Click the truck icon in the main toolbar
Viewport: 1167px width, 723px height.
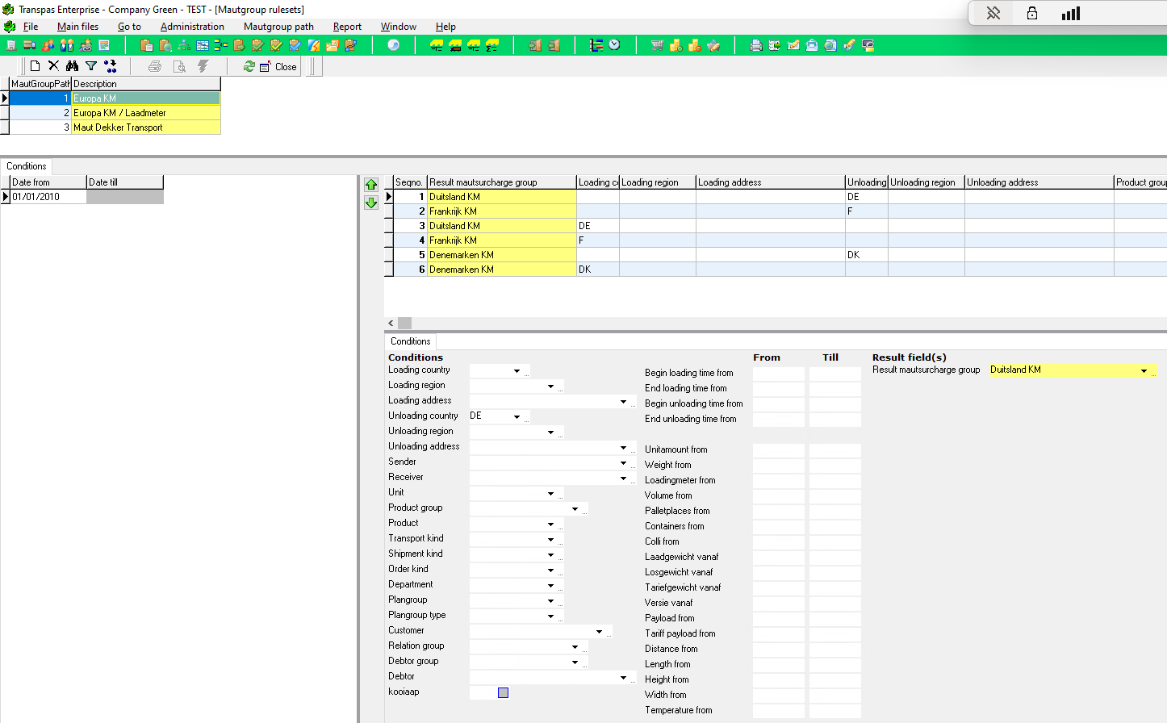pos(29,45)
